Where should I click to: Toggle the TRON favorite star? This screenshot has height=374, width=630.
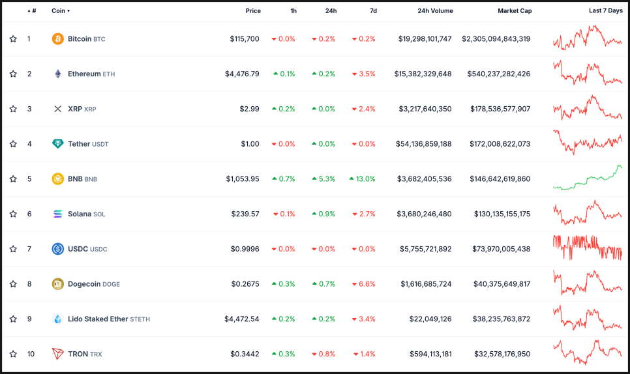point(13,354)
